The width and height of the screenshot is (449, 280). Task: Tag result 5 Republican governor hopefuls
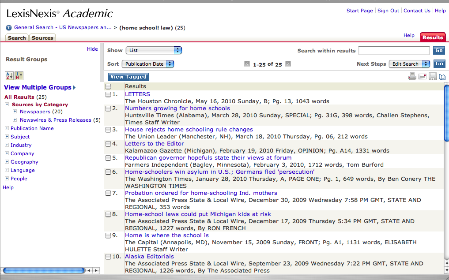click(x=108, y=158)
